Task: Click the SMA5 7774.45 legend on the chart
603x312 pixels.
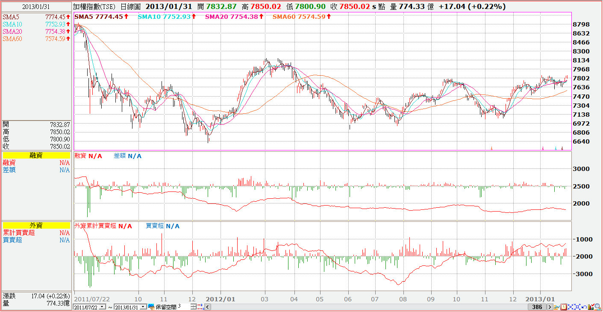Action: point(102,16)
